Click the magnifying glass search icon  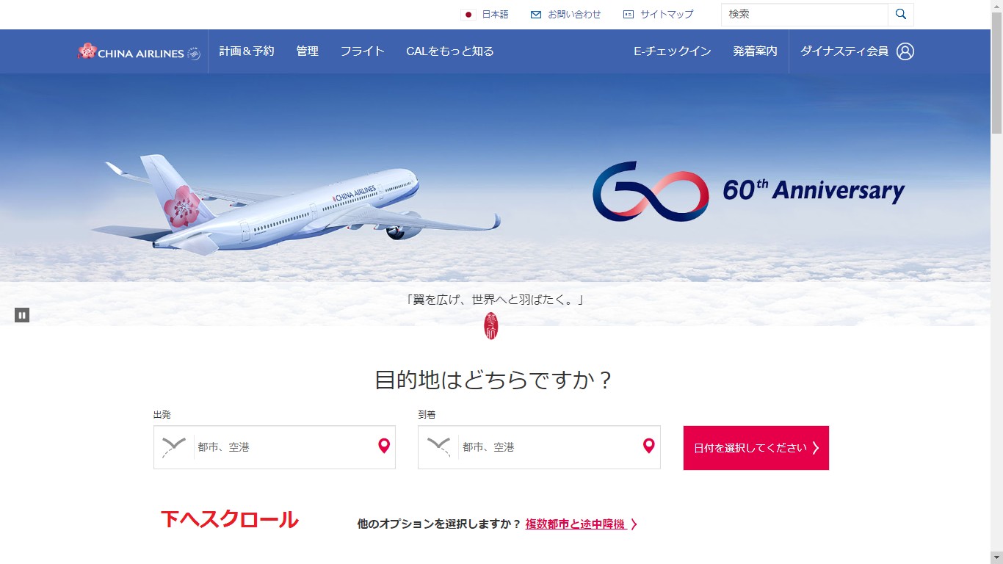[x=901, y=14]
